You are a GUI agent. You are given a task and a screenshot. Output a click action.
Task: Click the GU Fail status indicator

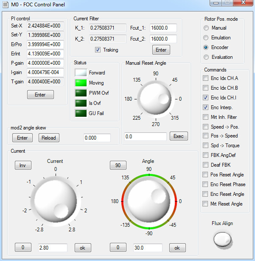click(x=81, y=113)
